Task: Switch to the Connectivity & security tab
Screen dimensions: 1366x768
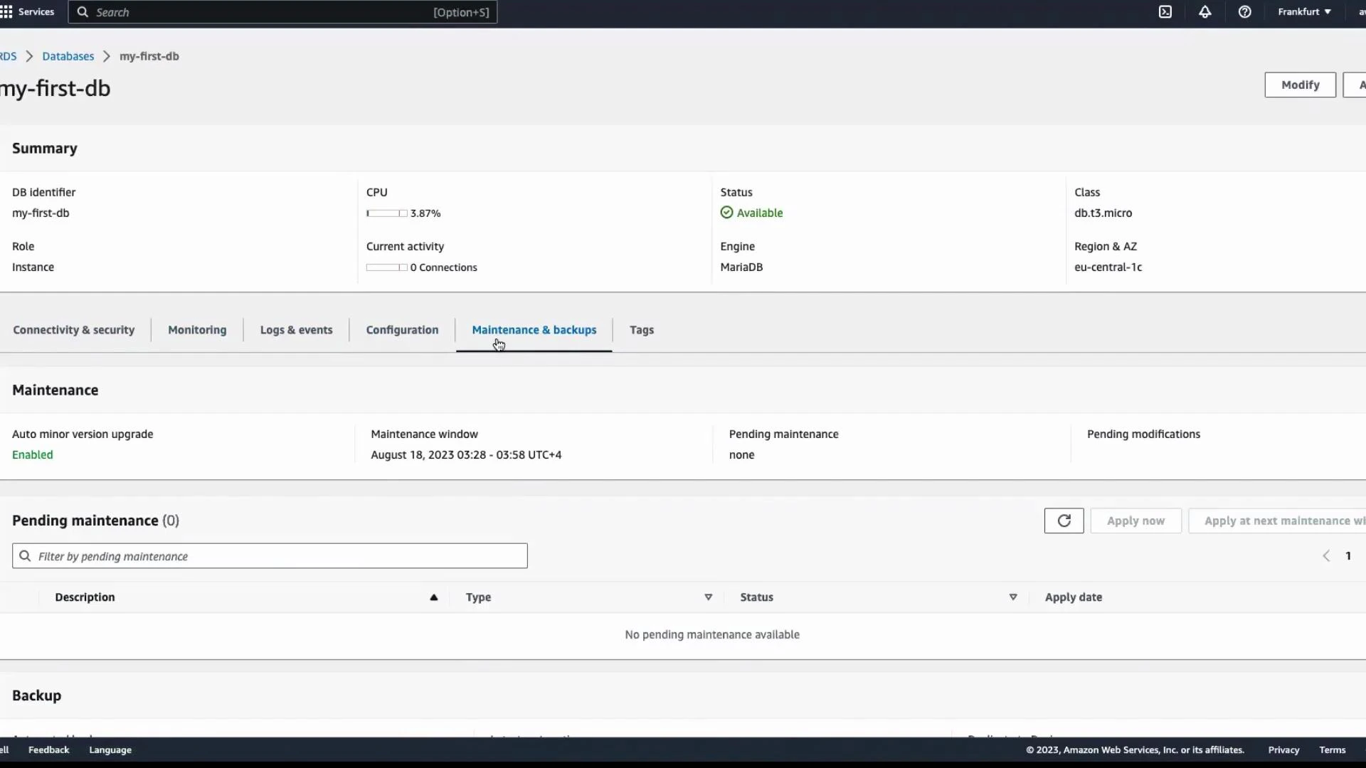Action: (x=74, y=329)
